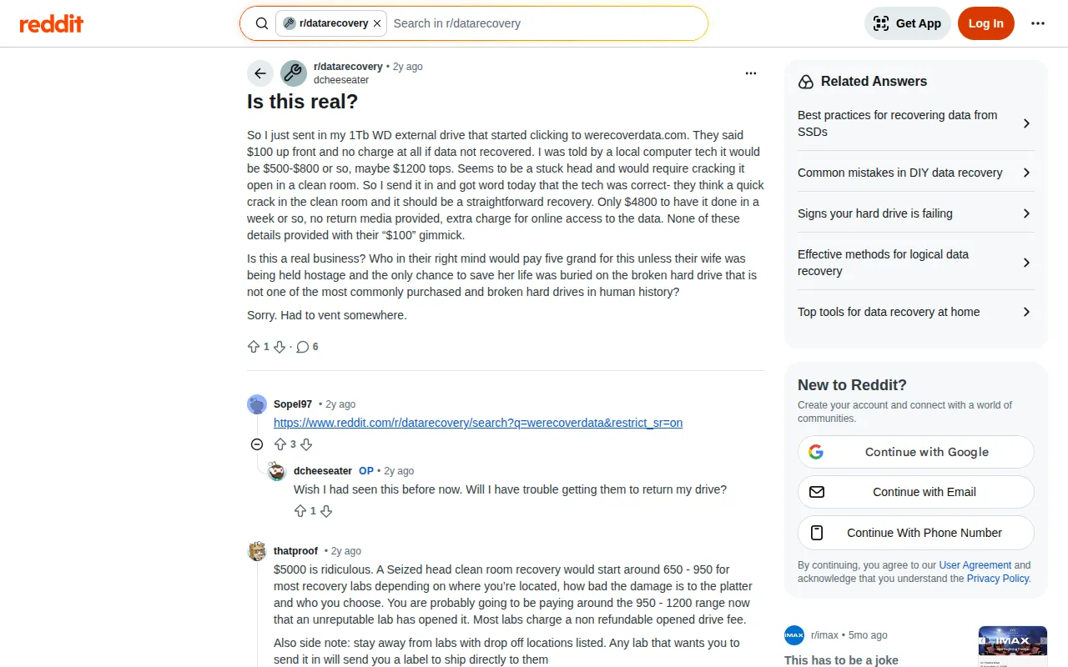Viewport: 1068px width, 667px height.
Task: Focus the "Search in r/datarecovery" field
Action: click(x=542, y=23)
